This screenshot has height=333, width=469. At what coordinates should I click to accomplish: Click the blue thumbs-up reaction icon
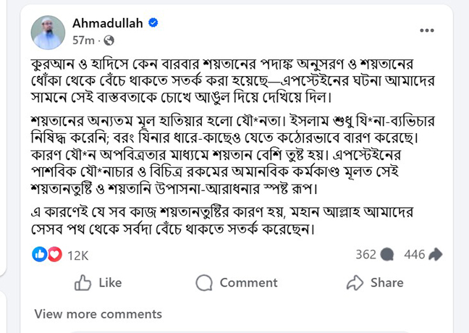[x=41, y=254]
